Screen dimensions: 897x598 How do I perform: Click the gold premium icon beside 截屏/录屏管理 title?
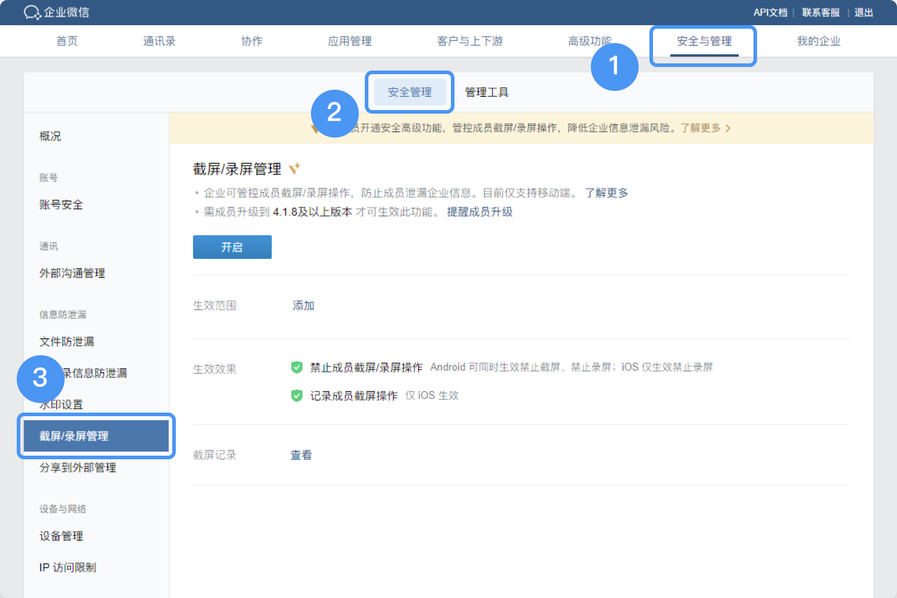coord(294,168)
